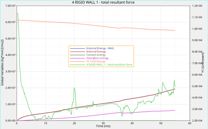Select 'TE-Total Energy' legend label

[96, 61]
